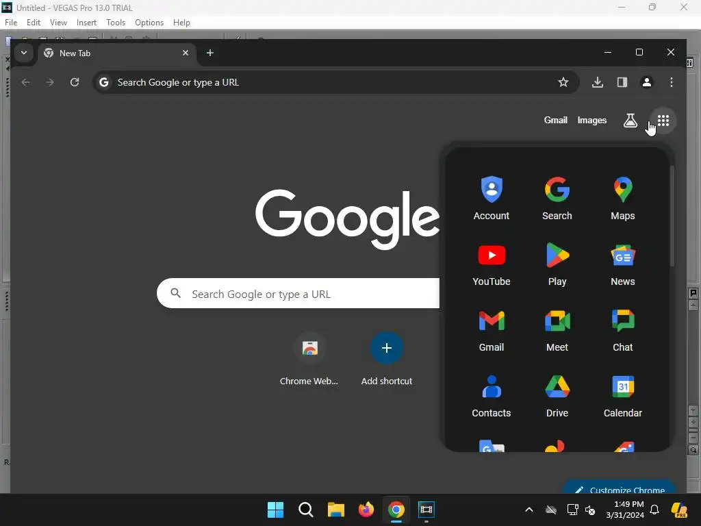The width and height of the screenshot is (701, 526).
Task: Open Windows Start menu
Action: 275,510
